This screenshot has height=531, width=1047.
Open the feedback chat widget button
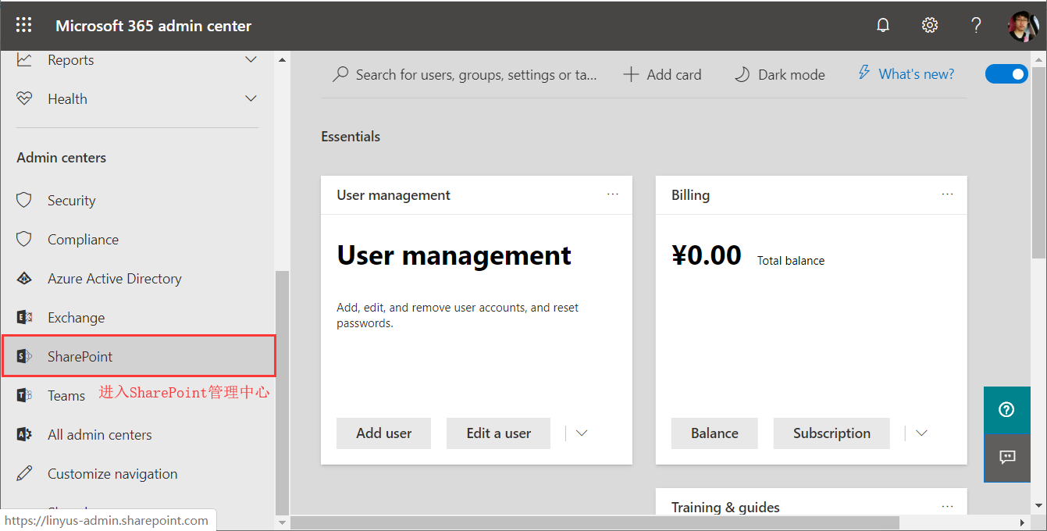point(1007,458)
